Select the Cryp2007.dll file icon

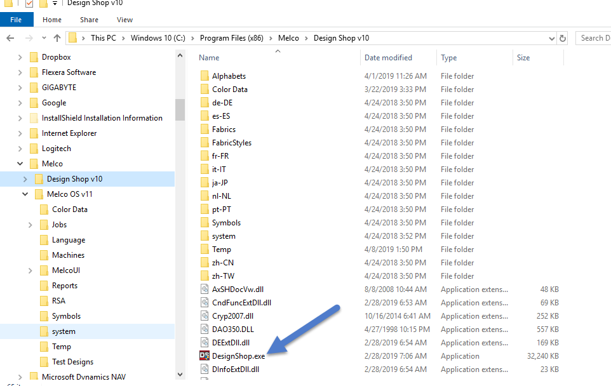point(205,316)
